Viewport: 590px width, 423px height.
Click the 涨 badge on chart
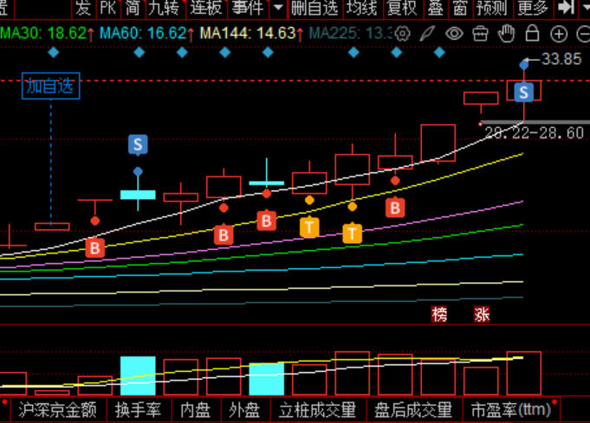pyautogui.click(x=482, y=314)
